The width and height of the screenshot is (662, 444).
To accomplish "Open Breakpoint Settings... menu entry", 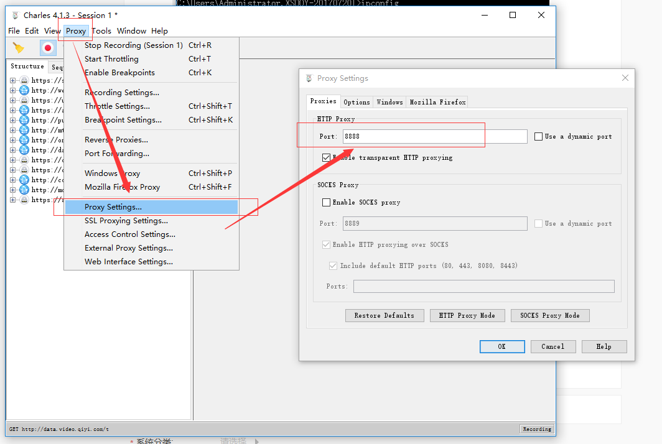I will (x=152, y=120).
